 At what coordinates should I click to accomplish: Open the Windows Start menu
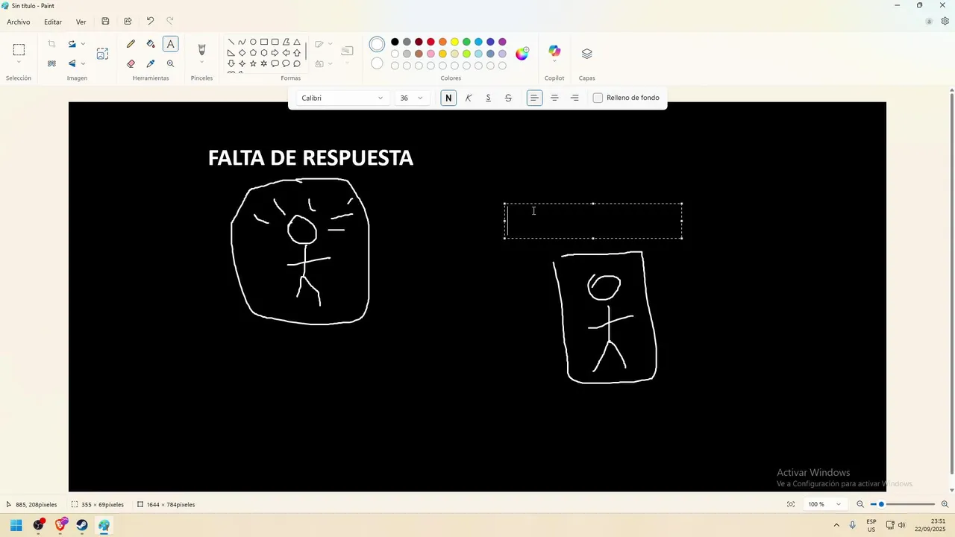(16, 526)
